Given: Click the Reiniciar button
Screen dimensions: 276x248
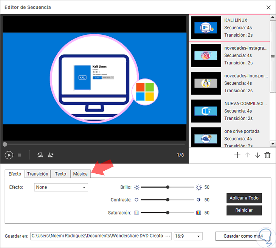Looking at the screenshot, I should click(x=244, y=210).
